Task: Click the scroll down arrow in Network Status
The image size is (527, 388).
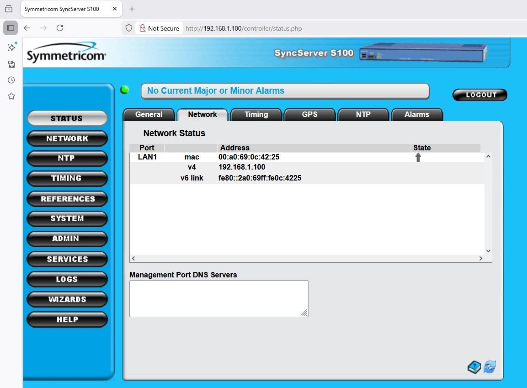Action: click(488, 251)
